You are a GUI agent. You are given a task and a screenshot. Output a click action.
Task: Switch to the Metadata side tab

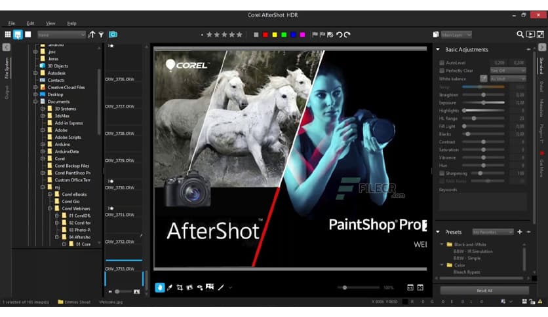click(x=541, y=108)
